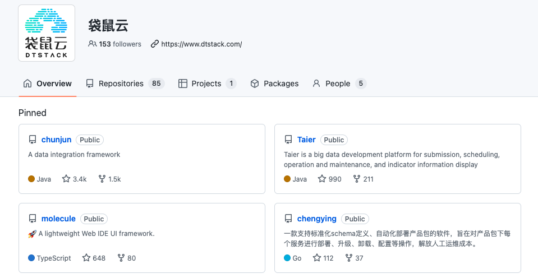This screenshot has width=538, height=278.
Task: Open the Taier repository link
Action: pos(306,140)
